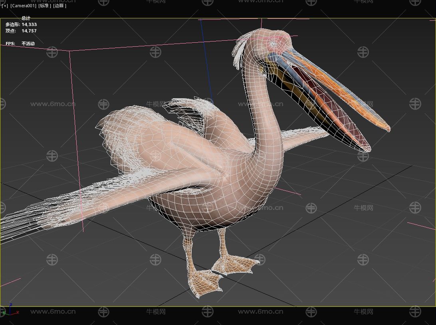The image size is (436, 325).
Task: Click the tip of the upper beak
Action: point(386,128)
